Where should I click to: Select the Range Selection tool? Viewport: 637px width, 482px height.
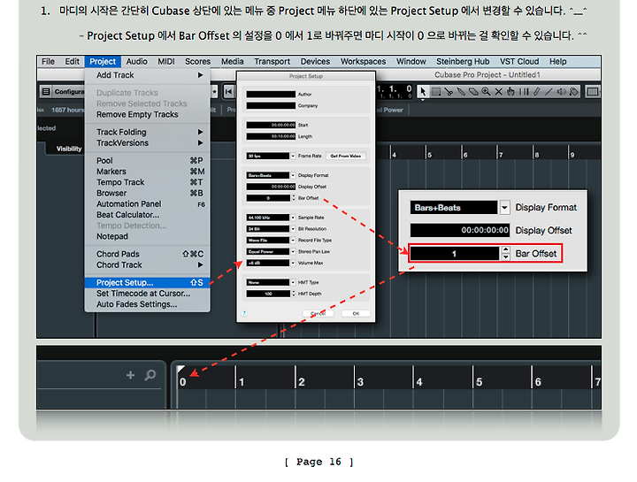coord(436,92)
